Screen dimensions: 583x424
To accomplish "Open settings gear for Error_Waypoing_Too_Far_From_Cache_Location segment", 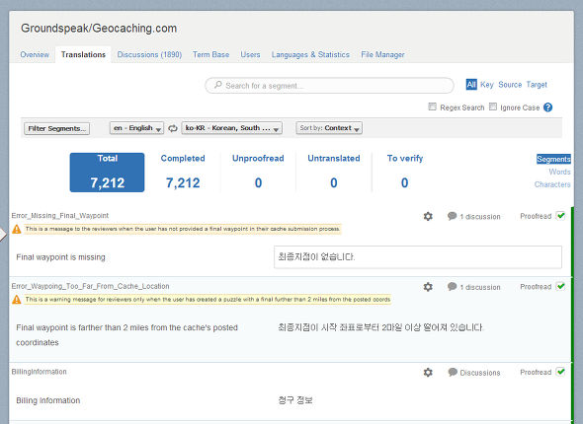I will (x=428, y=287).
